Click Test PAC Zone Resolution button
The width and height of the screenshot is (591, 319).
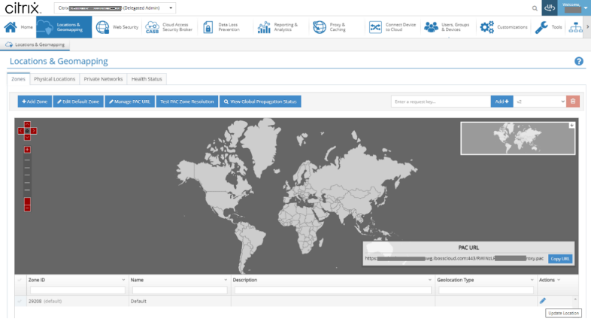tap(187, 102)
